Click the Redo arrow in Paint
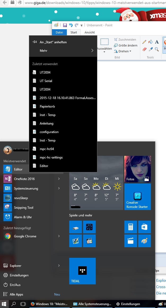166x308 pixels. (x=77, y=25)
